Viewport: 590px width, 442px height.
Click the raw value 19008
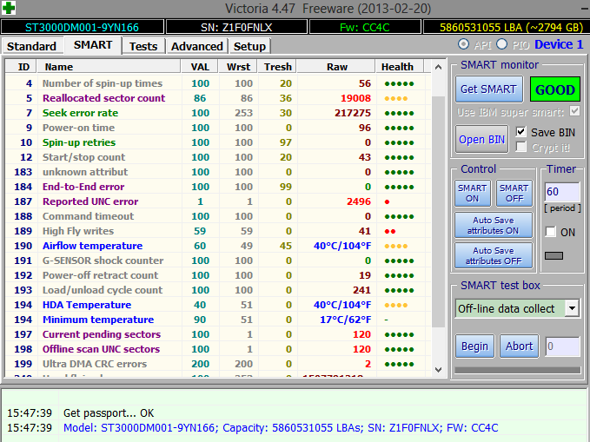coord(355,98)
